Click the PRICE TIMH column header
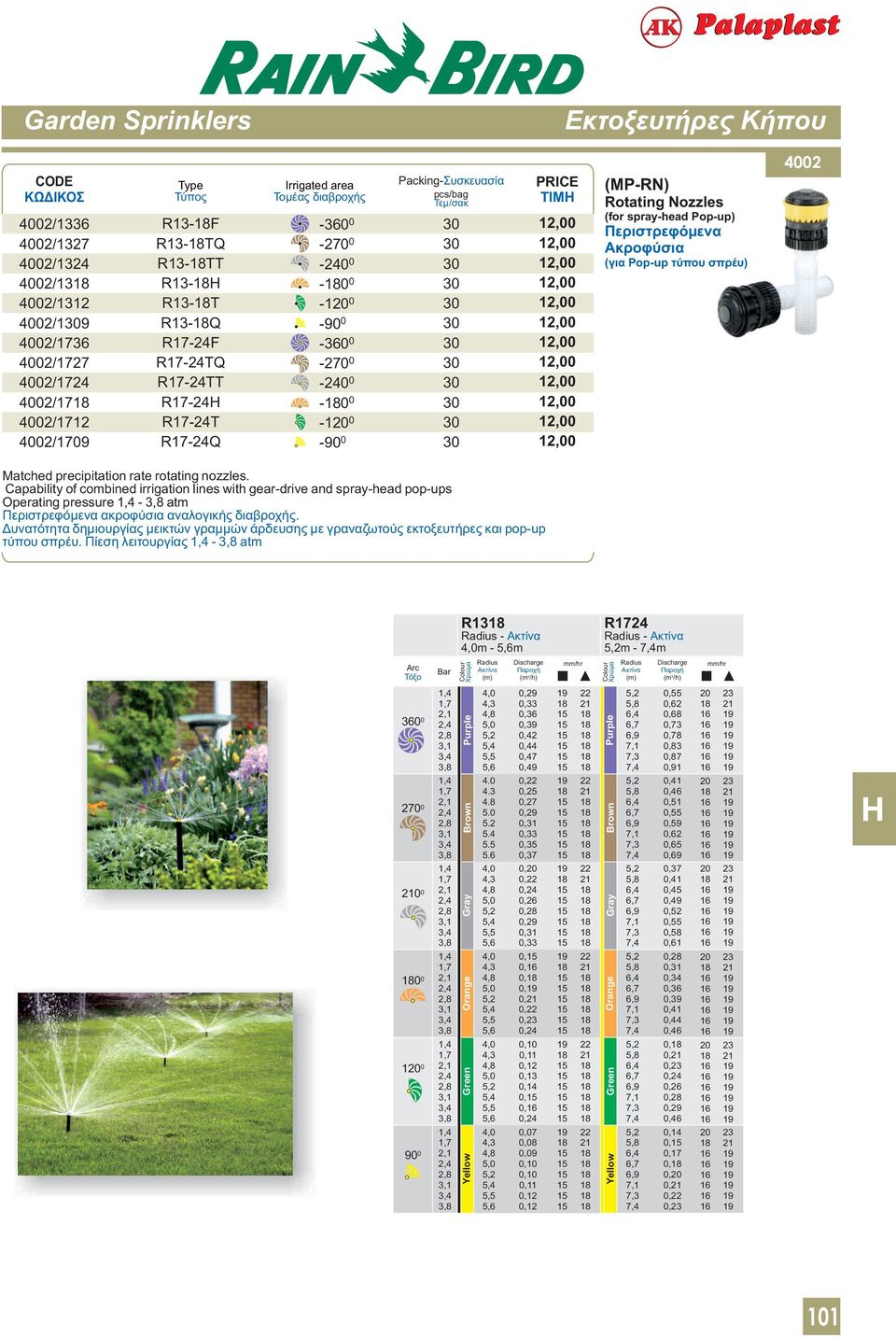 point(557,189)
